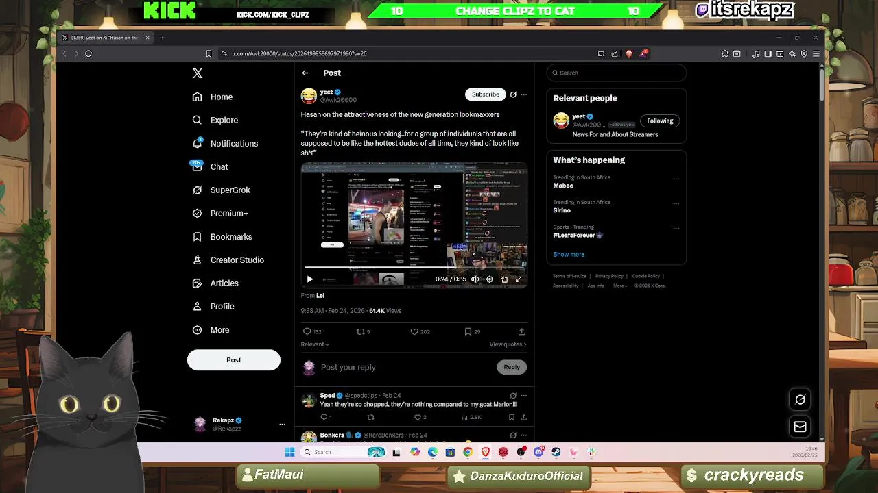Click the white Post button in sidebar

pos(234,360)
